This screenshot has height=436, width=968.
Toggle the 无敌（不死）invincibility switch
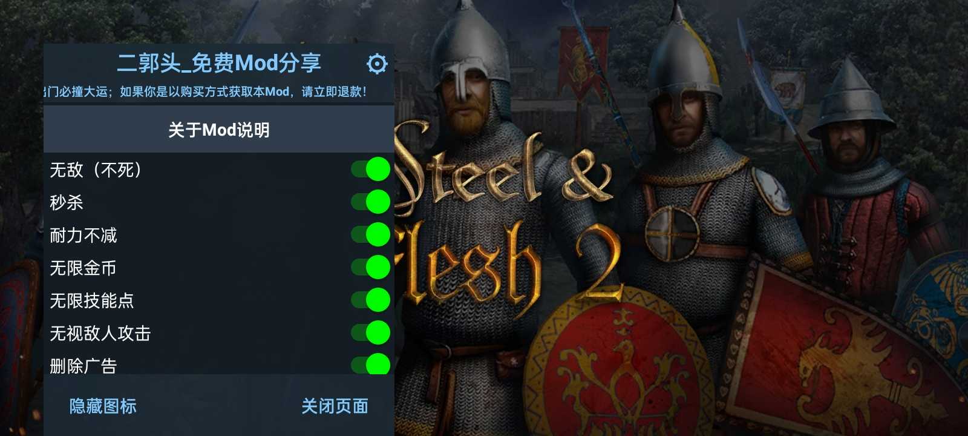(x=371, y=169)
